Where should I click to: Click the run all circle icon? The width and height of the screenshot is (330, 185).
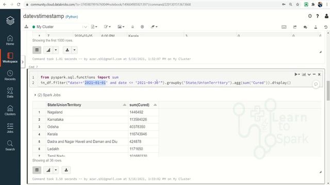[142, 27]
